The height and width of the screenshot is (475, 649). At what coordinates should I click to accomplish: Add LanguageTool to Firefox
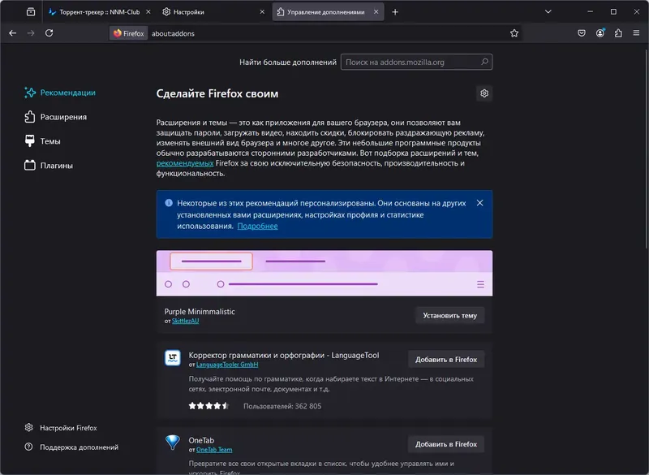tap(446, 360)
